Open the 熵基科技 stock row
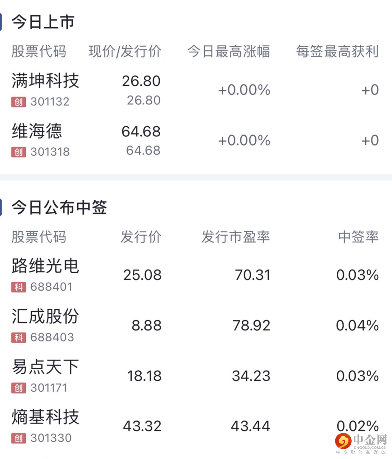The image size is (392, 459). point(45,417)
